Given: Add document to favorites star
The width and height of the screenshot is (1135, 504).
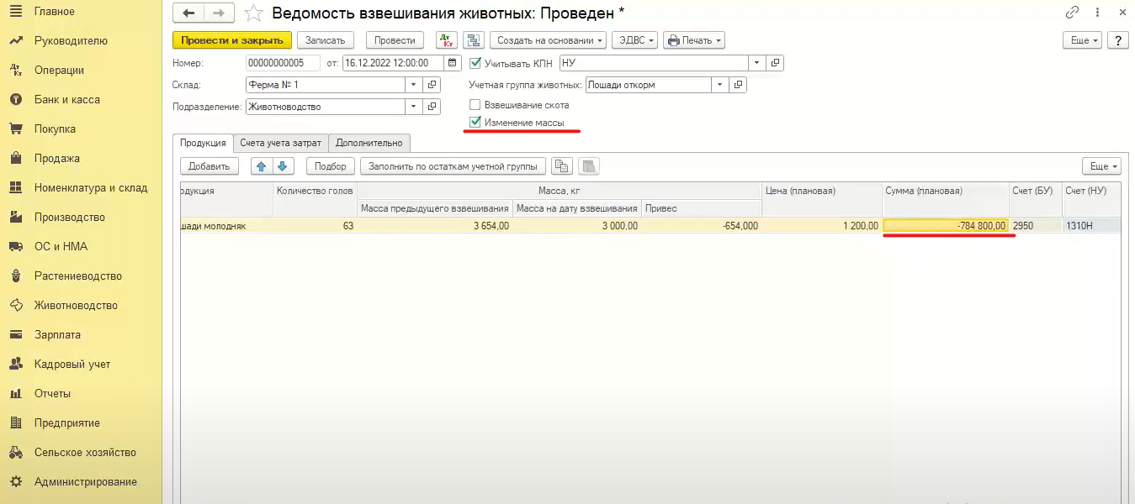Looking at the screenshot, I should (253, 13).
